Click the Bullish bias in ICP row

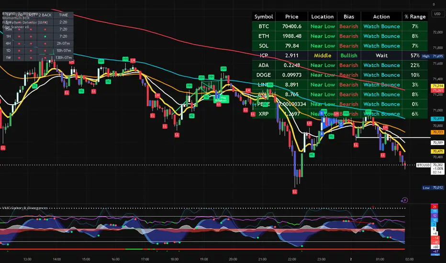[349, 55]
